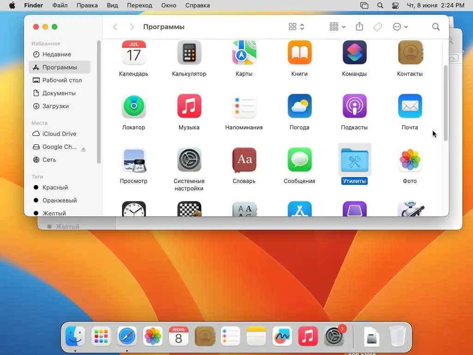
Task: Open the Справка menu
Action: 198,6
